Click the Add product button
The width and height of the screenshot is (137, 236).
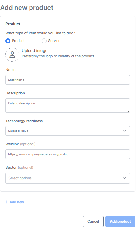(x=120, y=221)
